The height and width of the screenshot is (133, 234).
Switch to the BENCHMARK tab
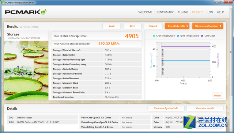point(165,12)
